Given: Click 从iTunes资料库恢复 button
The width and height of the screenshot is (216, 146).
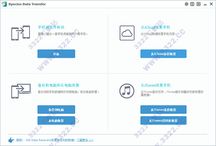Looking at the screenshot, I should (x=163, y=120).
